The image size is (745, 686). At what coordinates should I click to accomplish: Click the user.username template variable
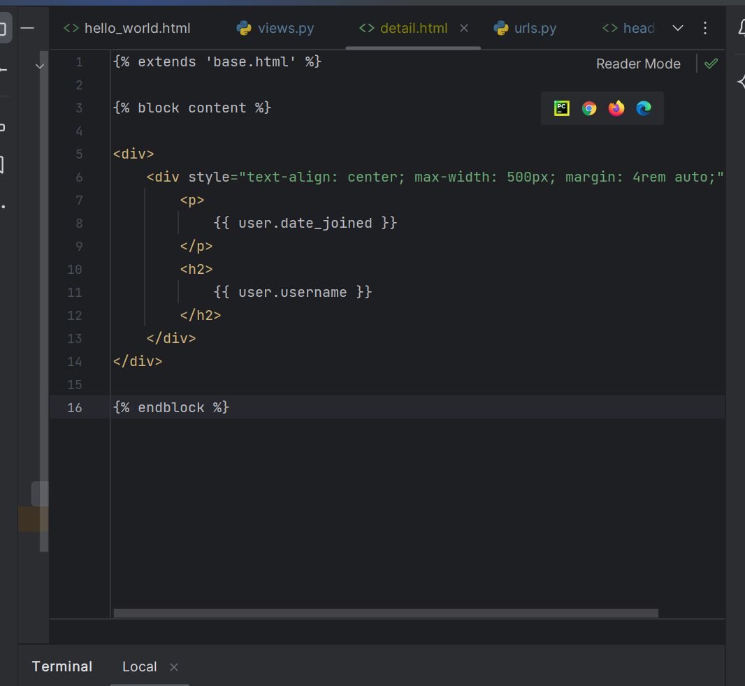(x=293, y=292)
